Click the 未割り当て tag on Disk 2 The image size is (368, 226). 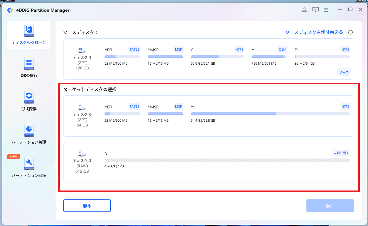click(341, 153)
